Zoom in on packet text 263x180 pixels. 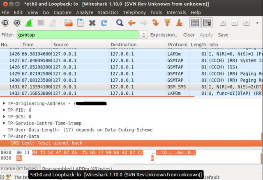[223, 23]
